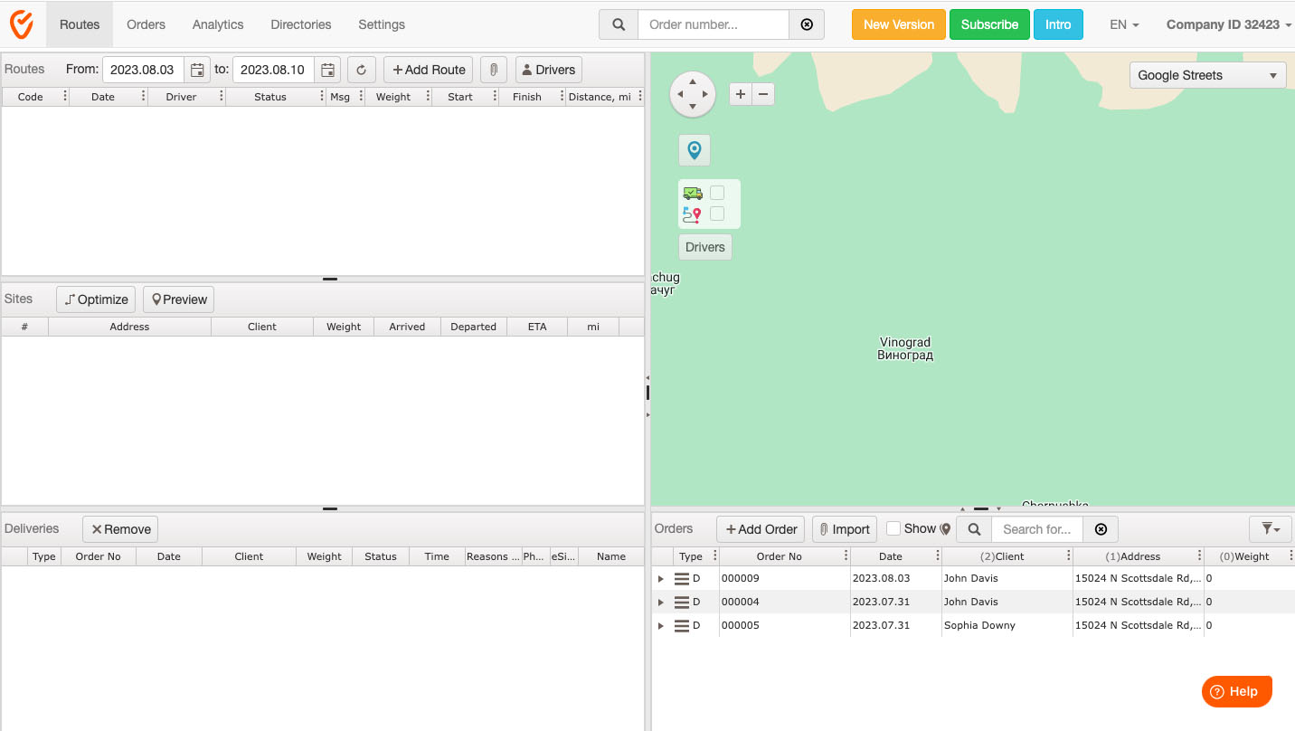
Task: Open the EN language dropdown
Action: [1124, 24]
